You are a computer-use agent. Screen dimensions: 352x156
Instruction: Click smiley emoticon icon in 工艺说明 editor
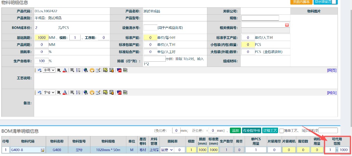[92, 70]
